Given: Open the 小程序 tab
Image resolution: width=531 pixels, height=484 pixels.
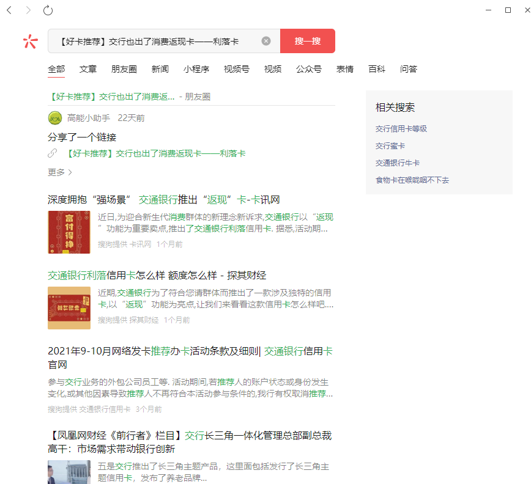Looking at the screenshot, I should point(196,69).
